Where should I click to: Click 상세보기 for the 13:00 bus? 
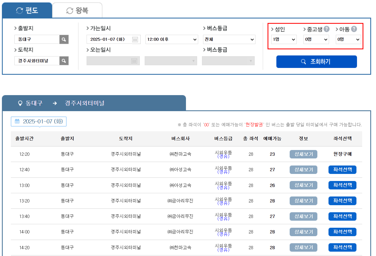[304, 185]
